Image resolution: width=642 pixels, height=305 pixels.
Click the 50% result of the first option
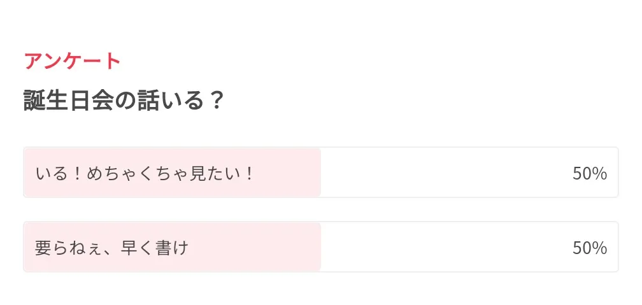click(x=589, y=173)
